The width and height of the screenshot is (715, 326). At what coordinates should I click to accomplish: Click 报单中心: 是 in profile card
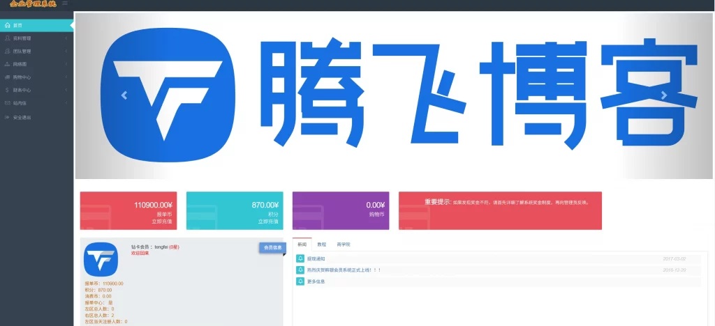pos(98,302)
